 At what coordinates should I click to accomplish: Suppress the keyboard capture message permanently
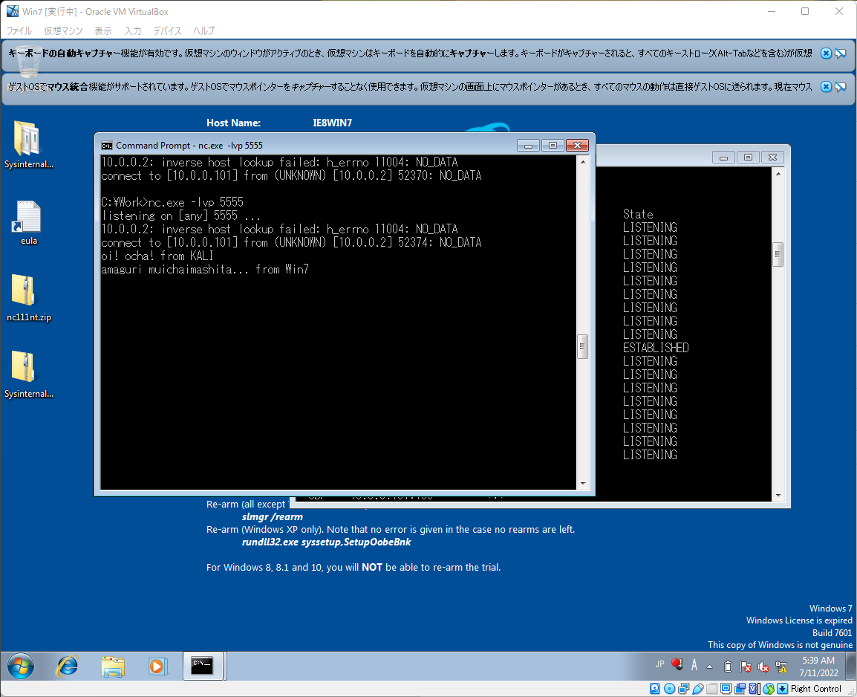pyautogui.click(x=841, y=53)
